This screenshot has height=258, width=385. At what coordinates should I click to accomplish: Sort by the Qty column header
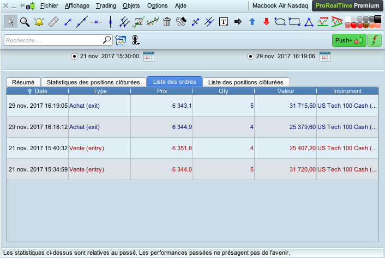(224, 91)
